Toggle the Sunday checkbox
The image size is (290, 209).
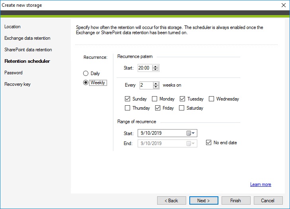pos(127,99)
